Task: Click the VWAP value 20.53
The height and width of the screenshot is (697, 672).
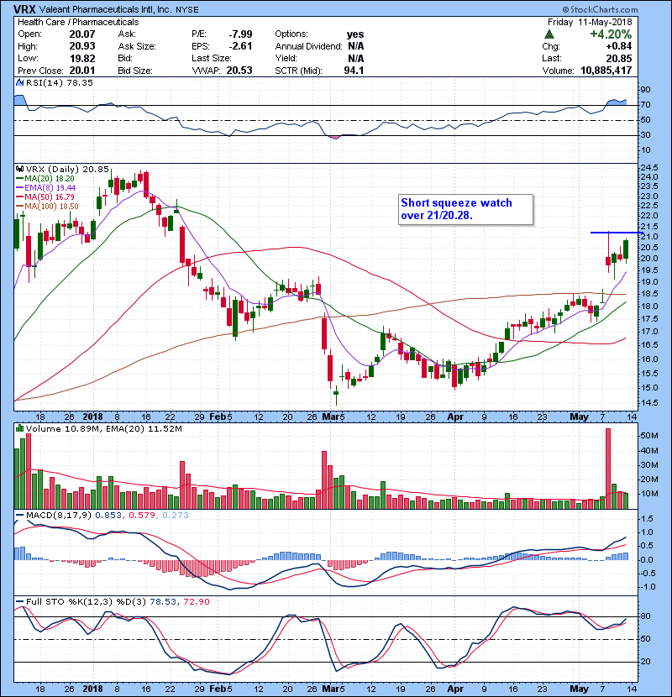Action: point(239,71)
